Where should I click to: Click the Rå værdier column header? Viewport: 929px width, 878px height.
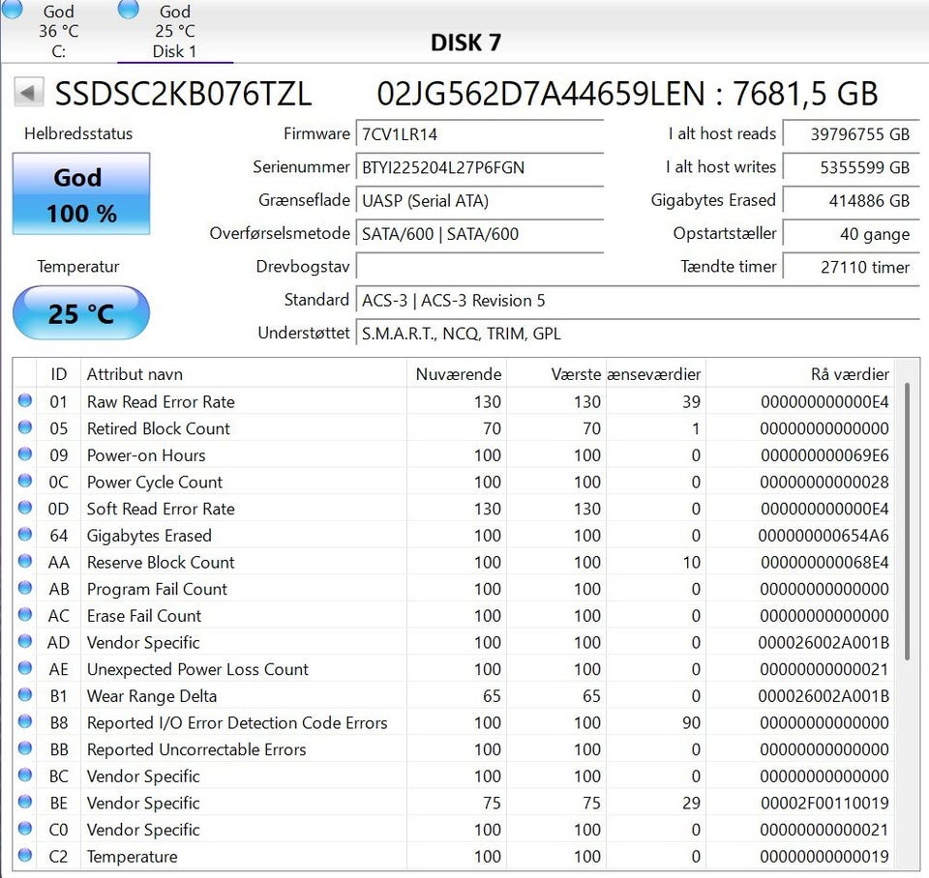800,374
